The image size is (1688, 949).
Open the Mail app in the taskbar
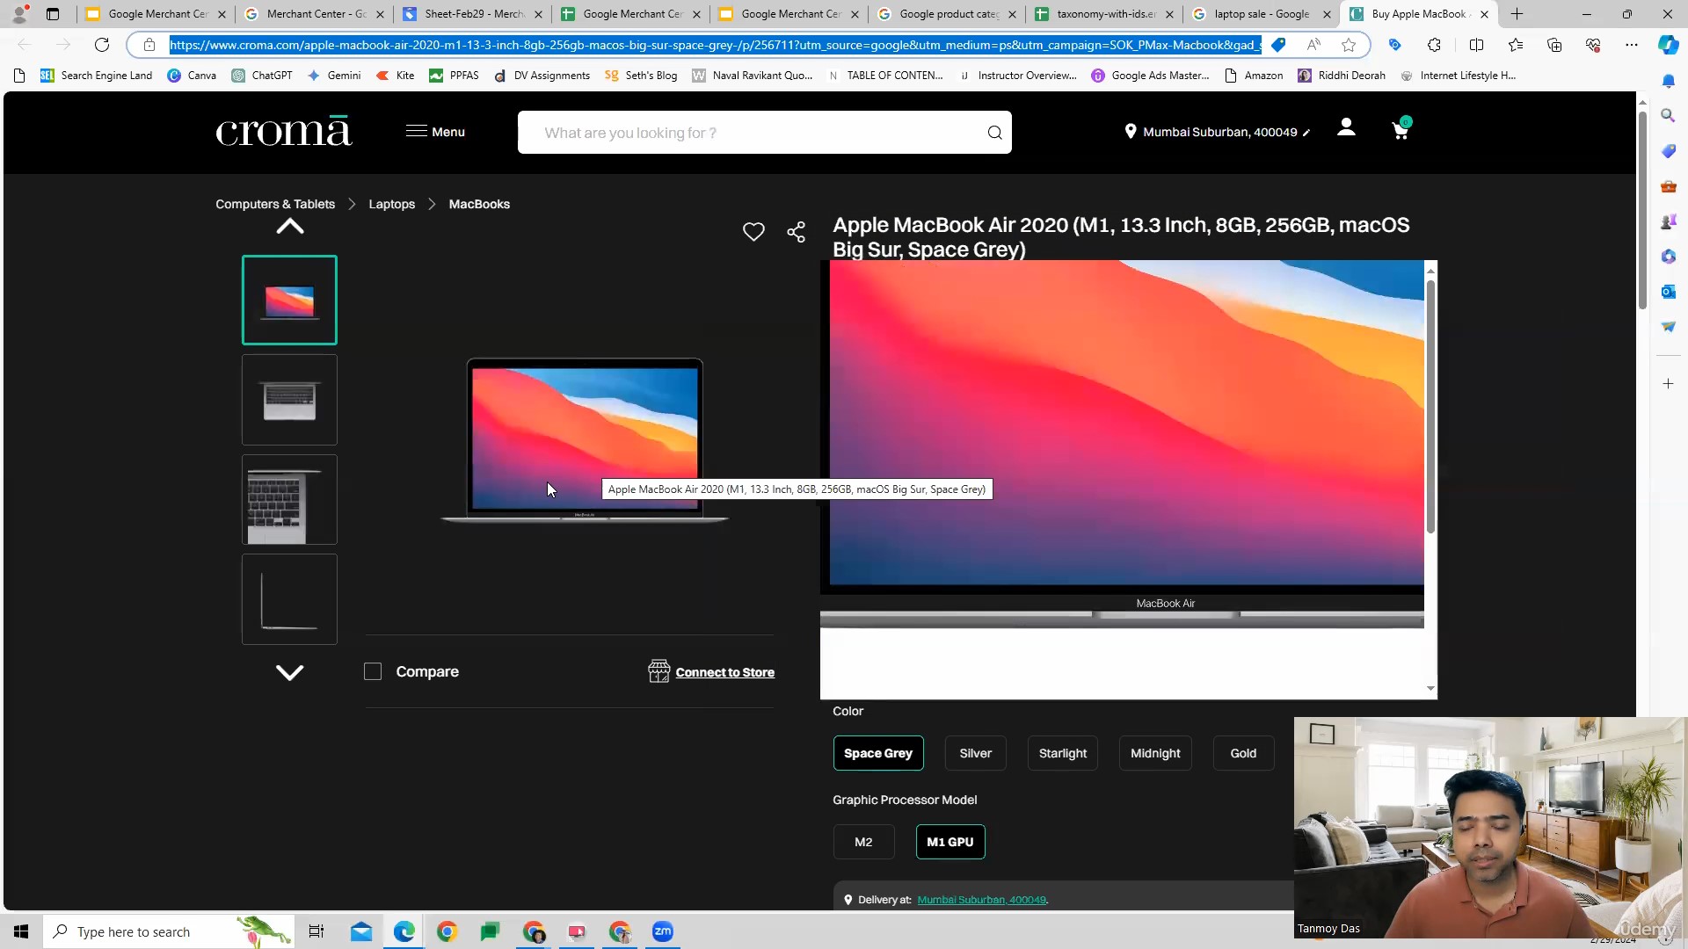tap(361, 931)
